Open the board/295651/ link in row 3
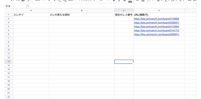 (156, 23)
